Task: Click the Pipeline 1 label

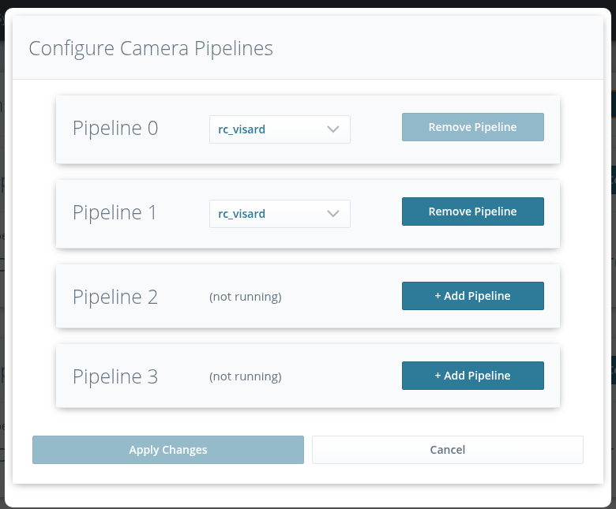Action: click(x=115, y=213)
